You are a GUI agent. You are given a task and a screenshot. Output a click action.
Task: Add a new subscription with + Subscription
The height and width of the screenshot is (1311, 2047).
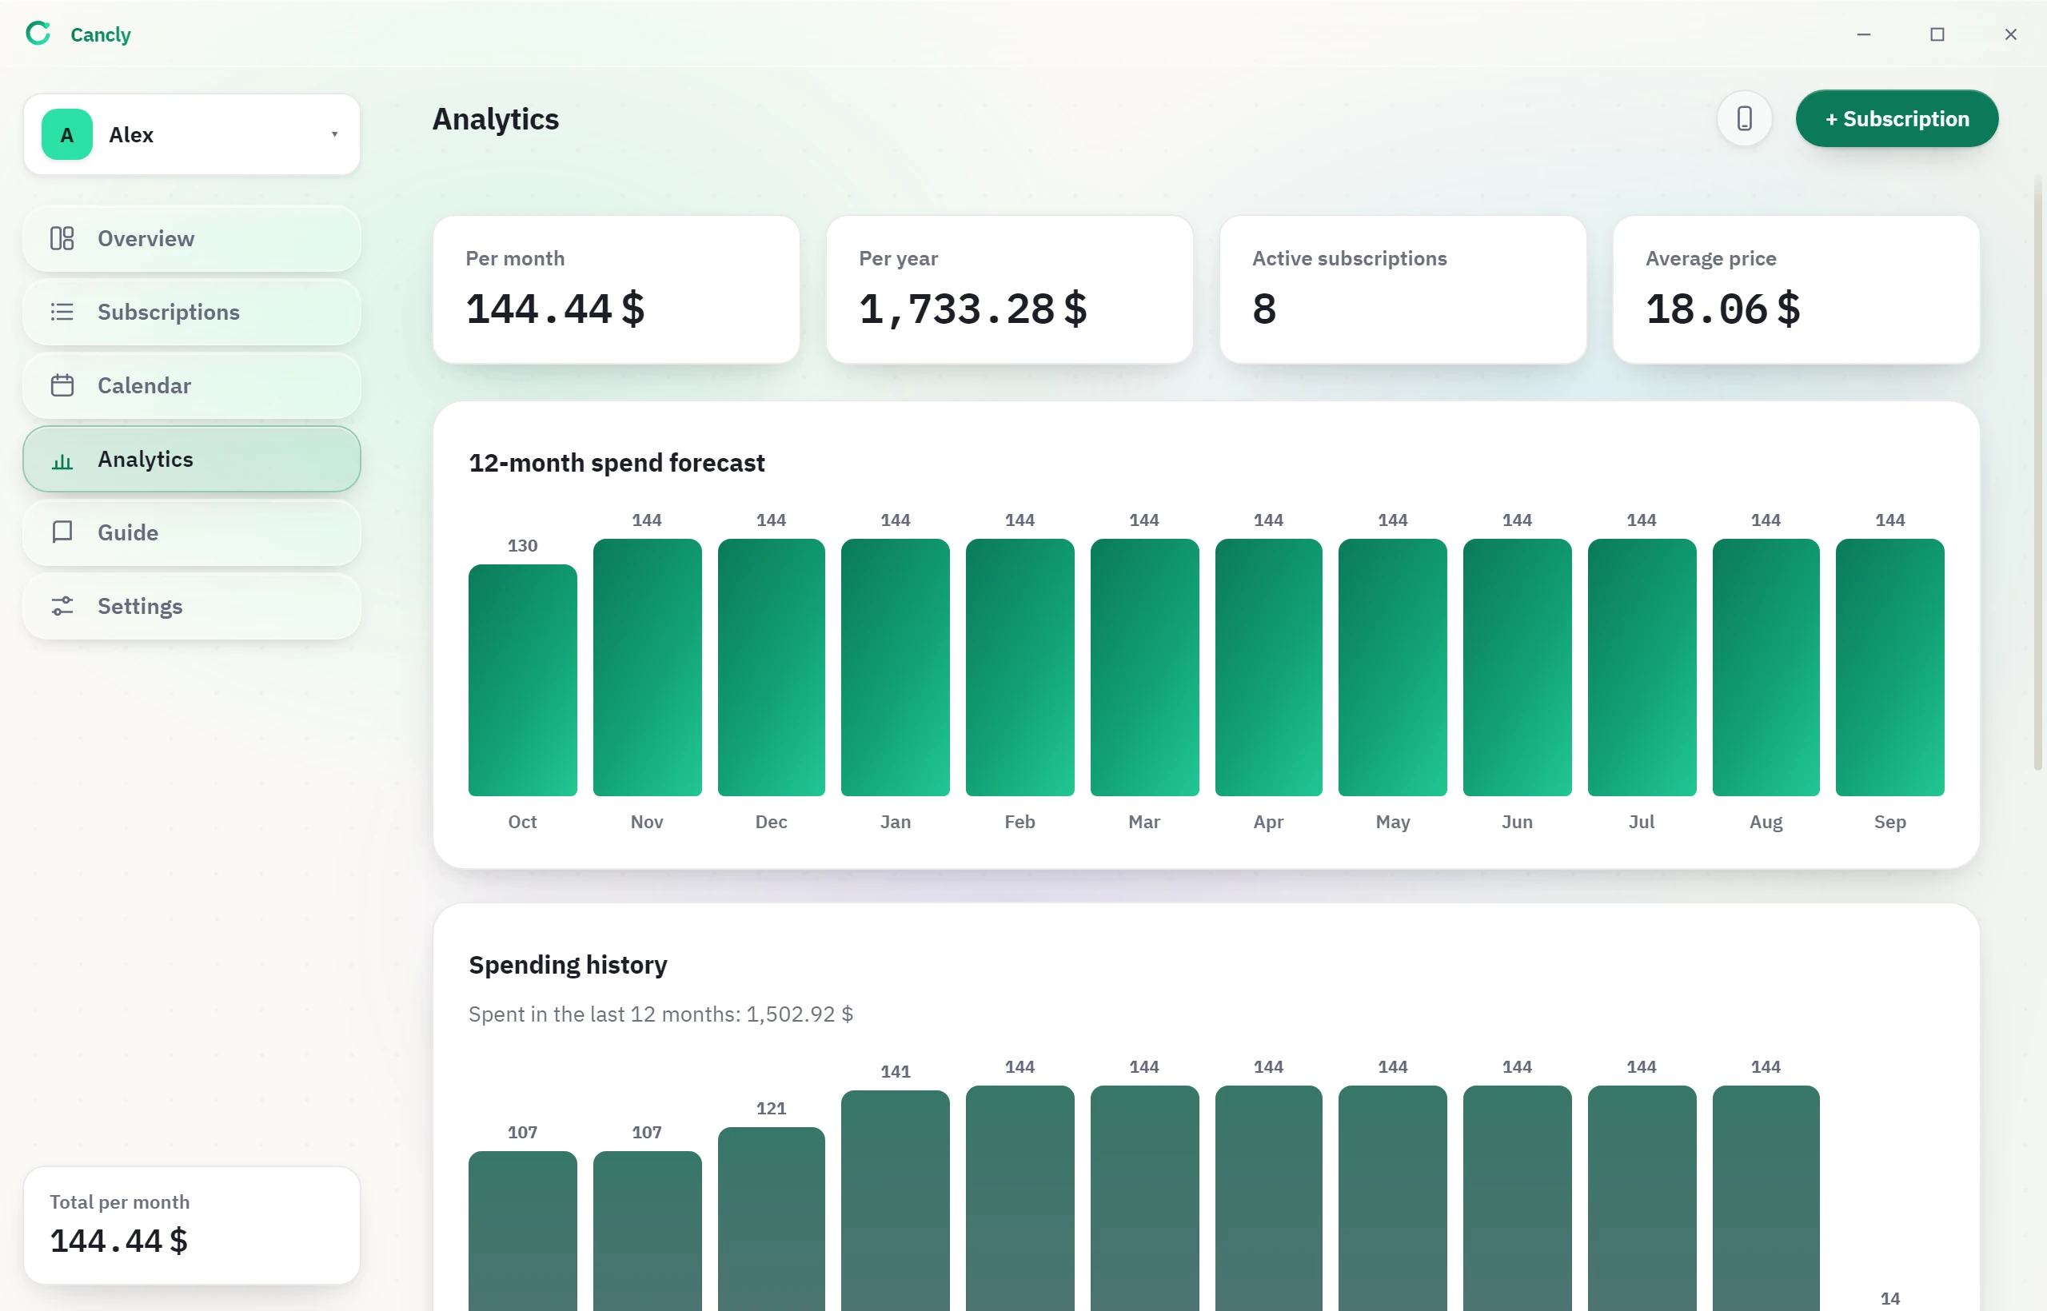1897,118
